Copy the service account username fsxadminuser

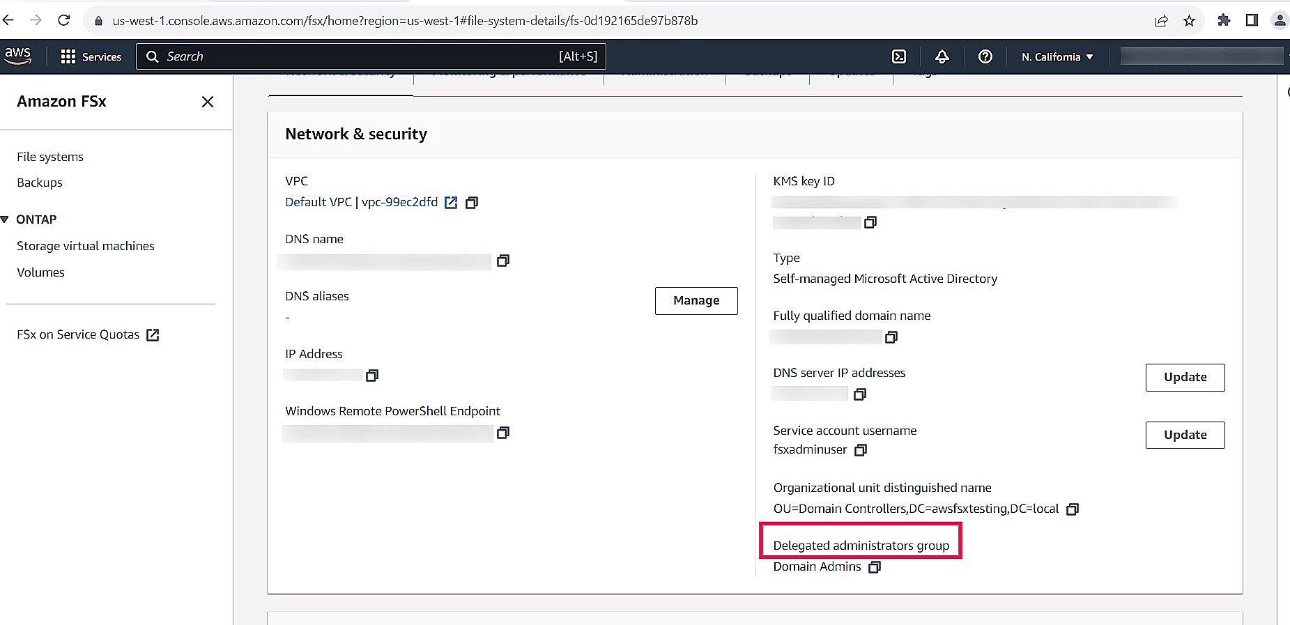(861, 450)
